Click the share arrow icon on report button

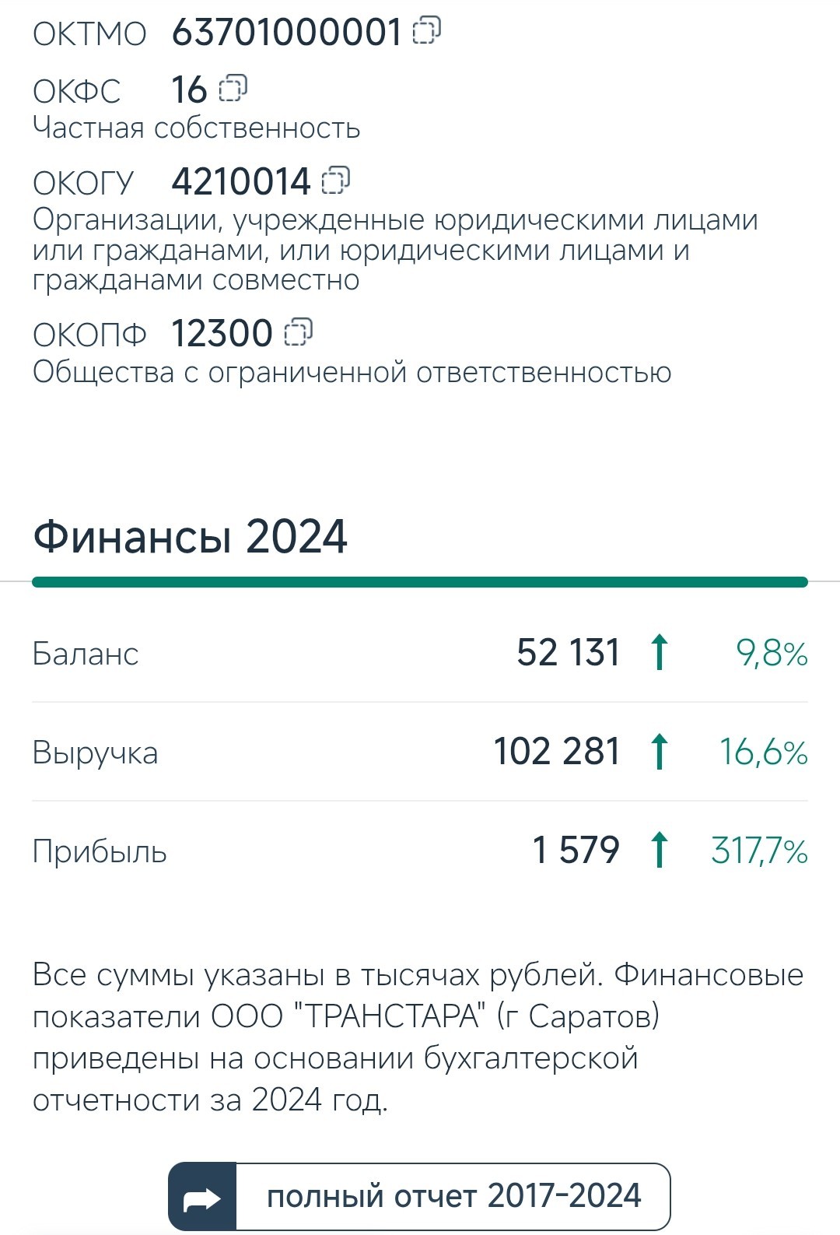coord(202,1197)
